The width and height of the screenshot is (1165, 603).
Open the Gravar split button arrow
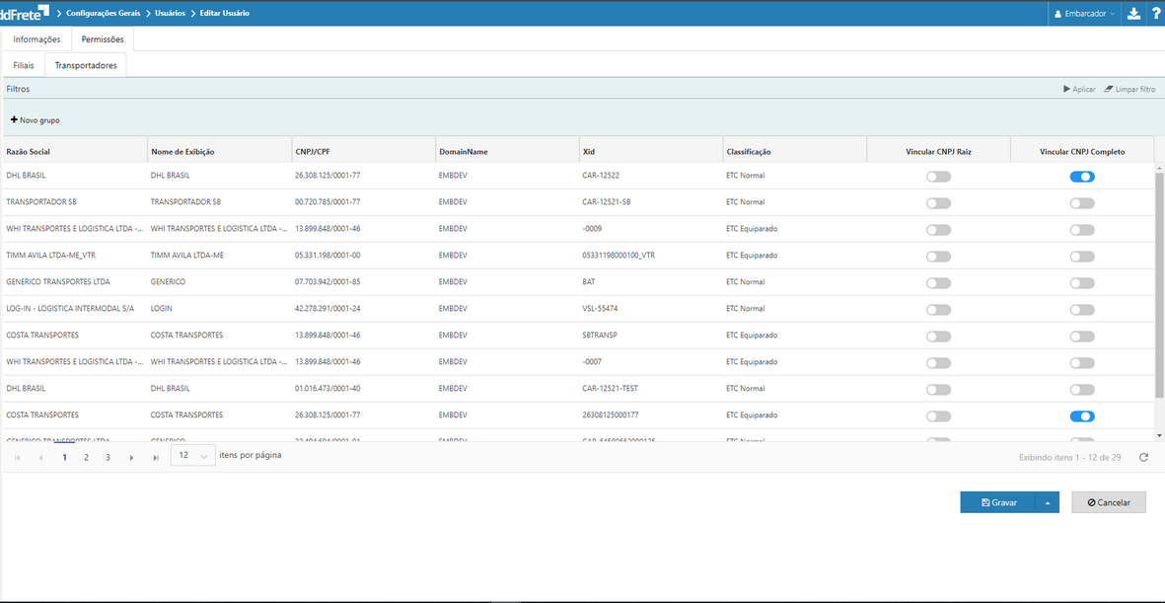(1047, 502)
